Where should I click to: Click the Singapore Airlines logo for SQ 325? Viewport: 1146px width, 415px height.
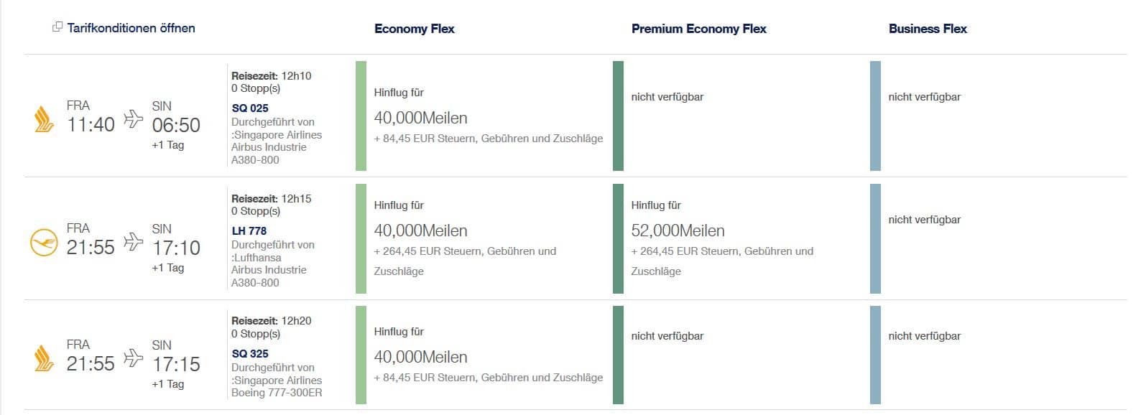pyautogui.click(x=44, y=358)
